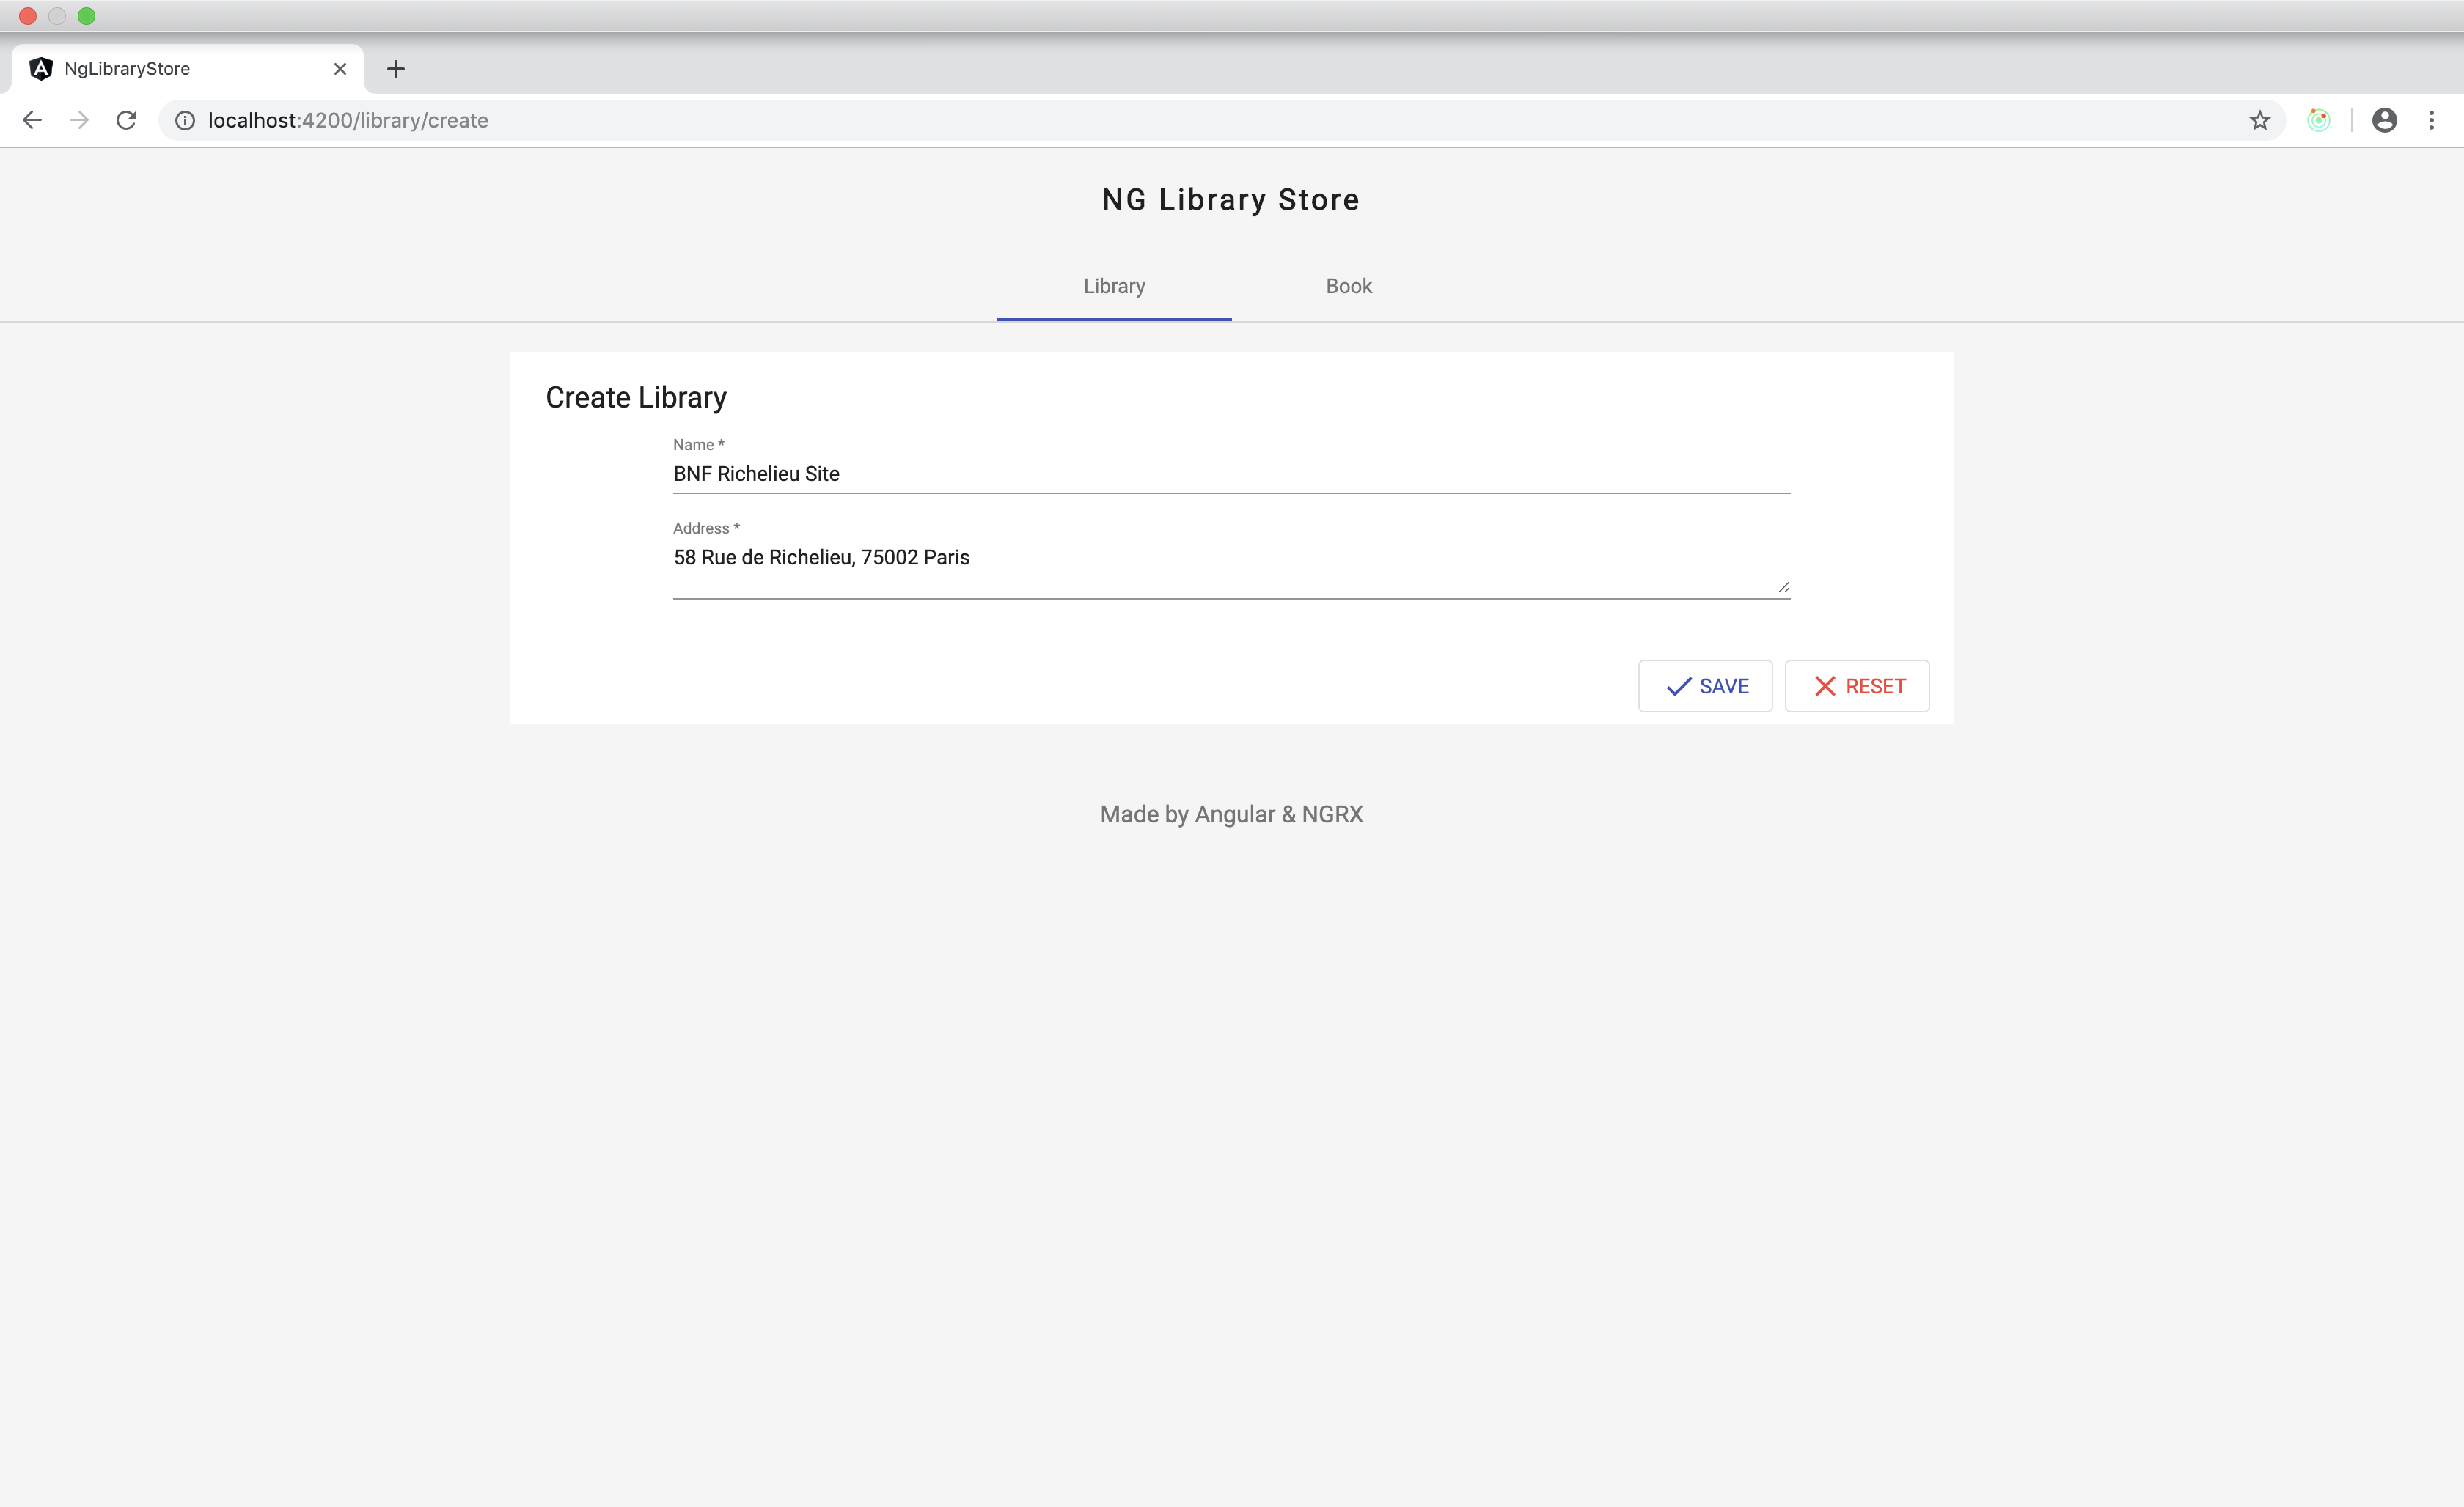This screenshot has width=2464, height=1507.
Task: Open the Chrome three-dot menu
Action: pos(2431,121)
